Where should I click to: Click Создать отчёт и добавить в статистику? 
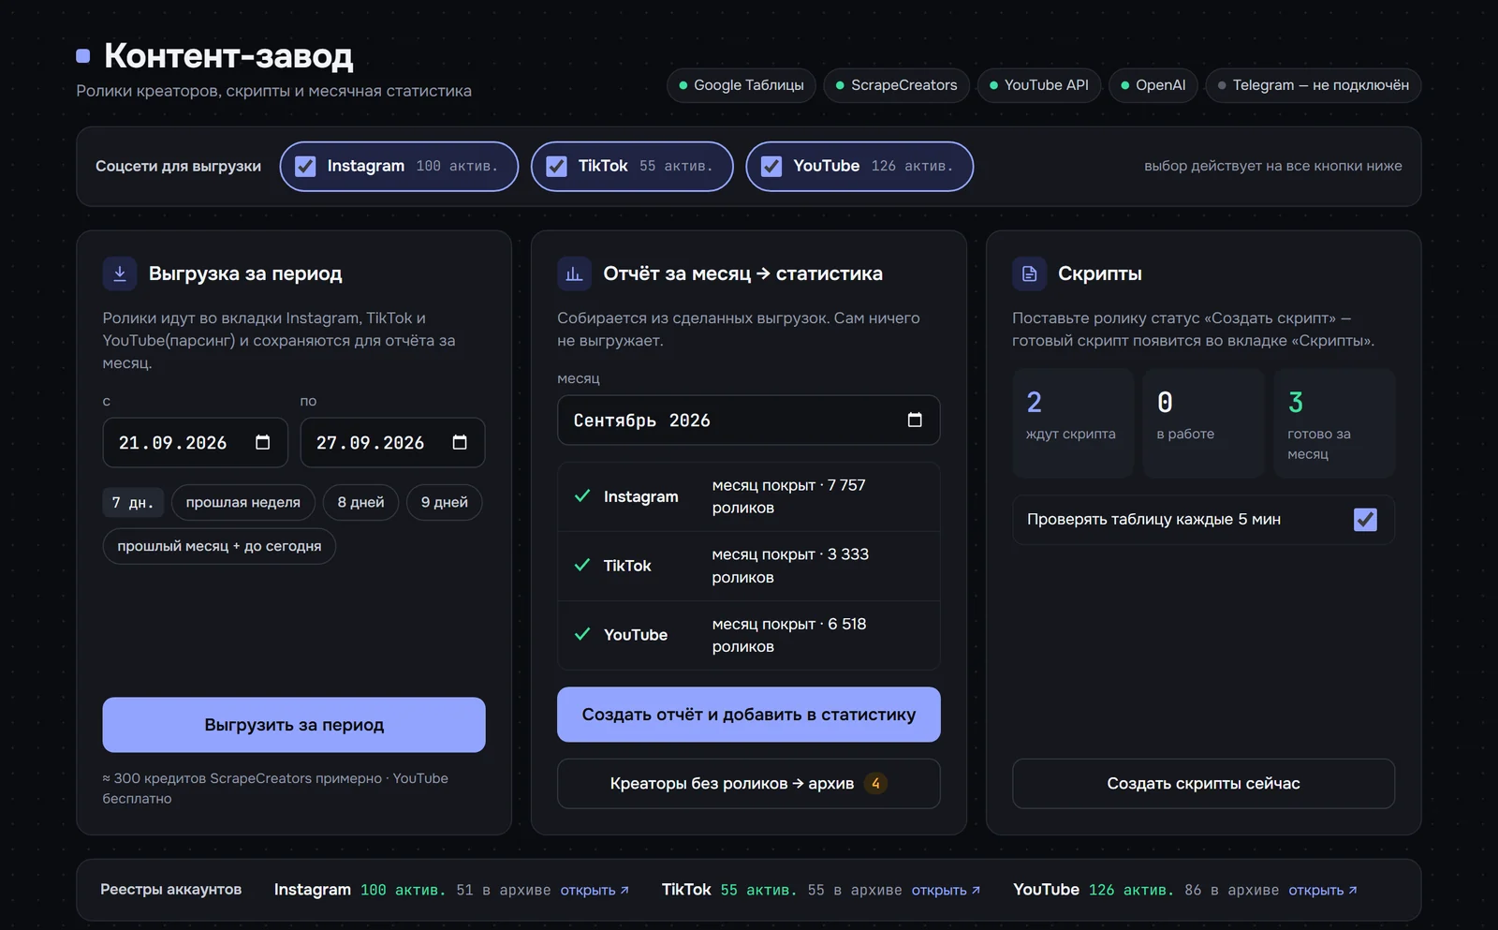pyautogui.click(x=749, y=715)
